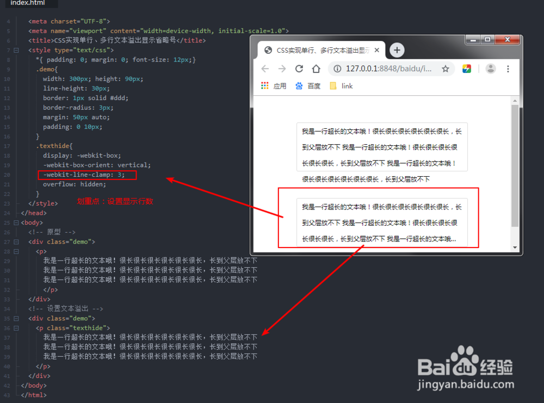Click the browser profile avatar icon
544x403 pixels.
tap(490, 69)
